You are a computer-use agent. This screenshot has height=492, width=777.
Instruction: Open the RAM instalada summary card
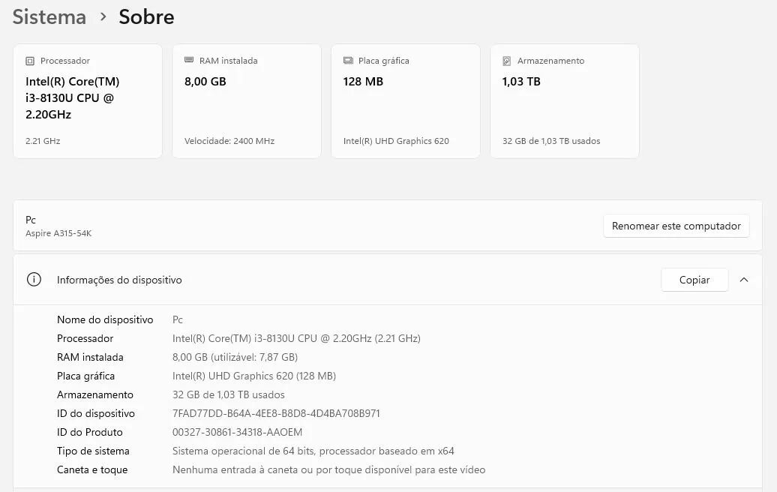247,101
